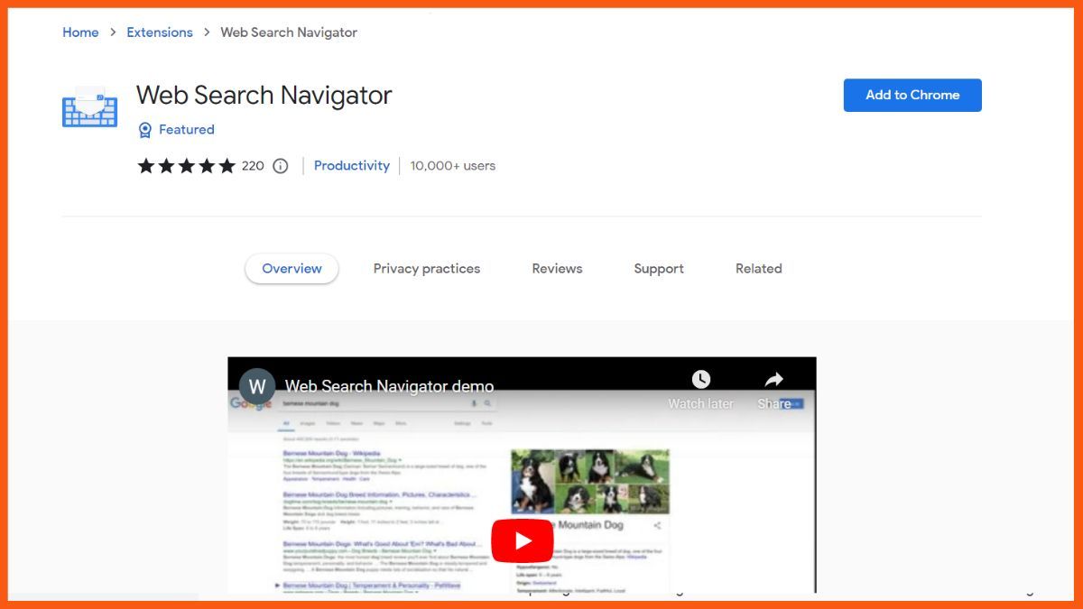
Task: Open the Reviews tab
Action: [x=557, y=269]
